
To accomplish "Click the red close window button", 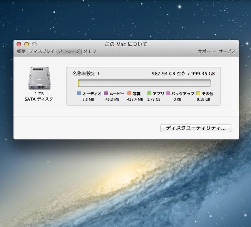I will (x=19, y=44).
